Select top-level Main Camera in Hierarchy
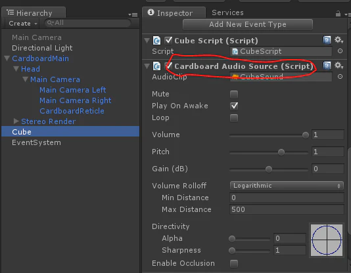Screen dimensions: 351x273 (x=37, y=37)
